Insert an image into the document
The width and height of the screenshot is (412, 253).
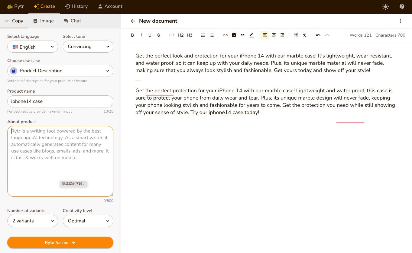234,35
